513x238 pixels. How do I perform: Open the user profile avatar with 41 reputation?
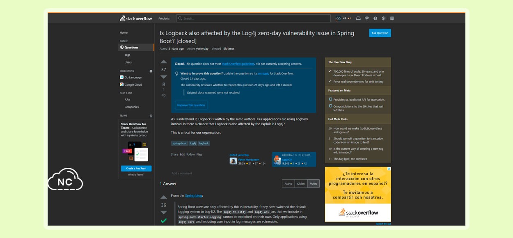pyautogui.click(x=338, y=18)
